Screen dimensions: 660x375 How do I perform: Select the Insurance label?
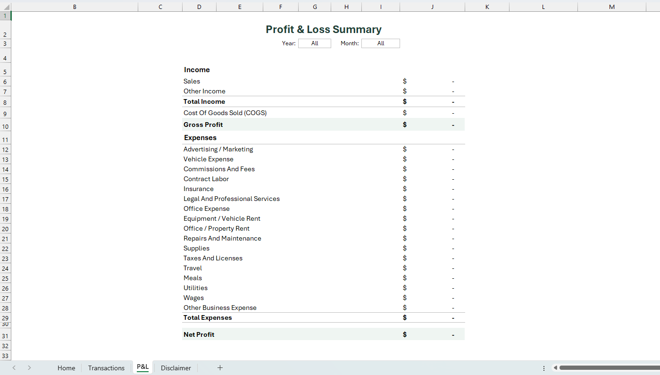pos(198,189)
